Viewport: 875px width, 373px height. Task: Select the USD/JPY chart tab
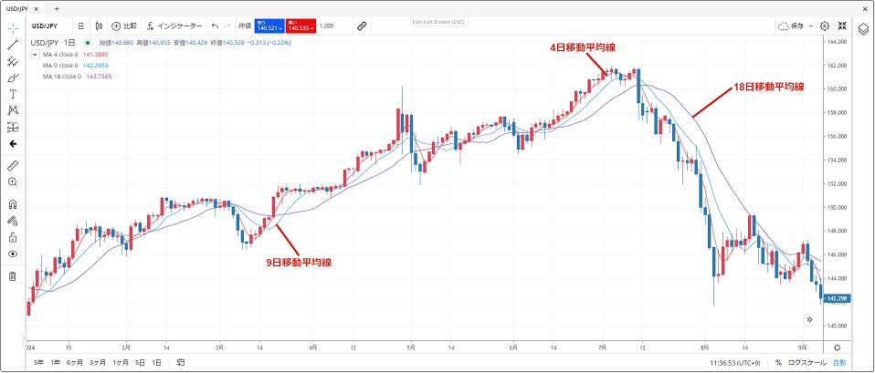[x=22, y=7]
